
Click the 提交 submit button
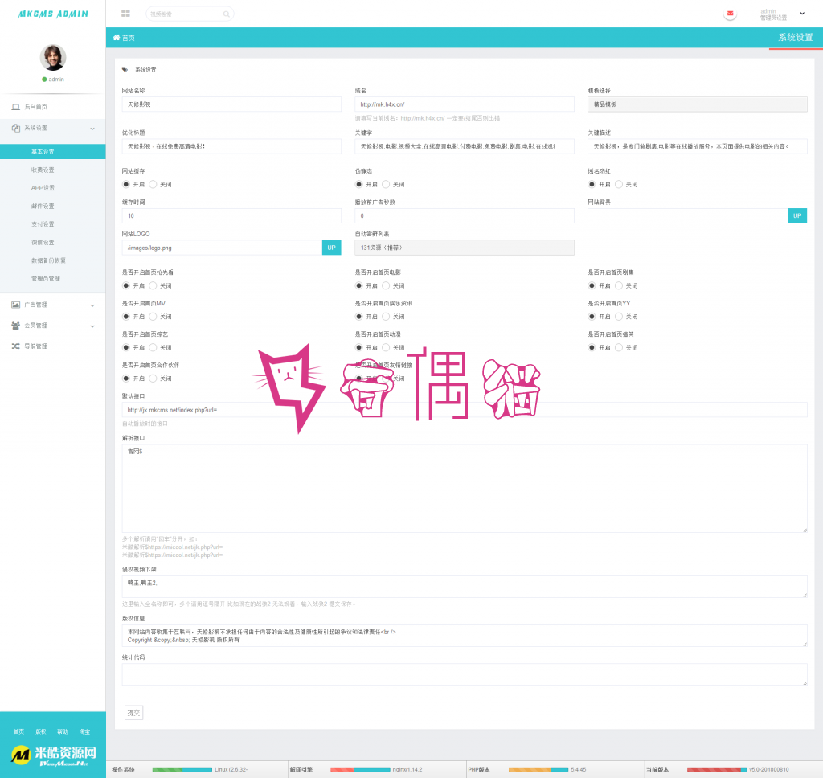pos(134,713)
